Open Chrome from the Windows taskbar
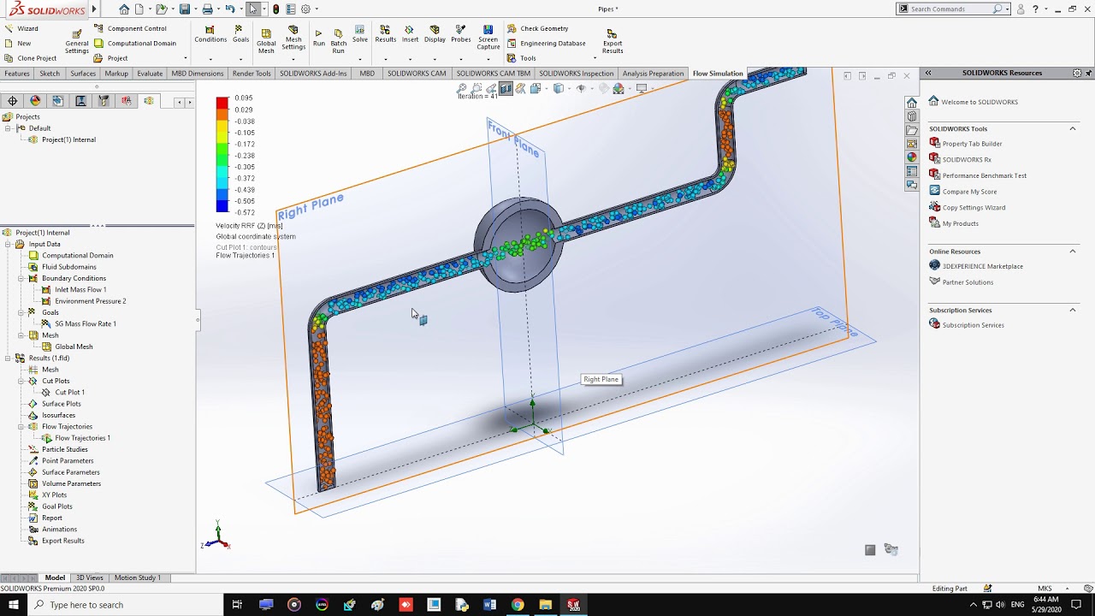 (518, 605)
